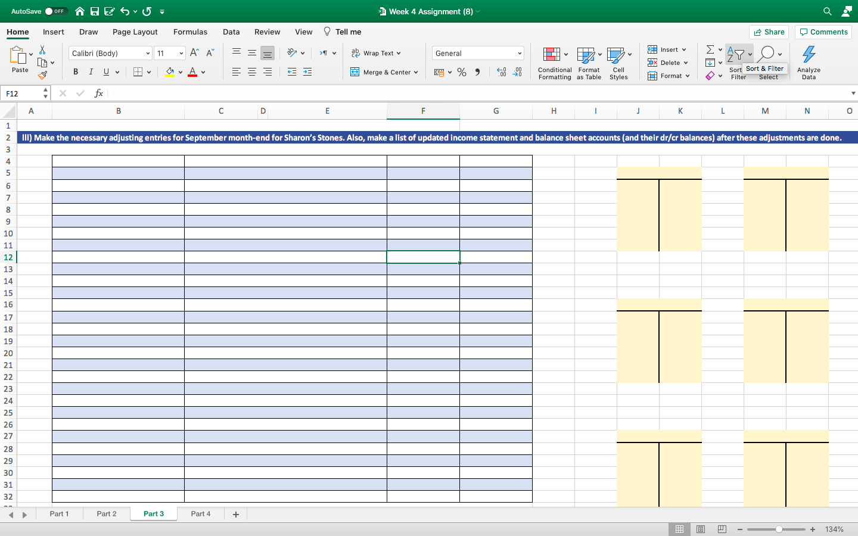
Task: Select column F header
Action: click(423, 111)
